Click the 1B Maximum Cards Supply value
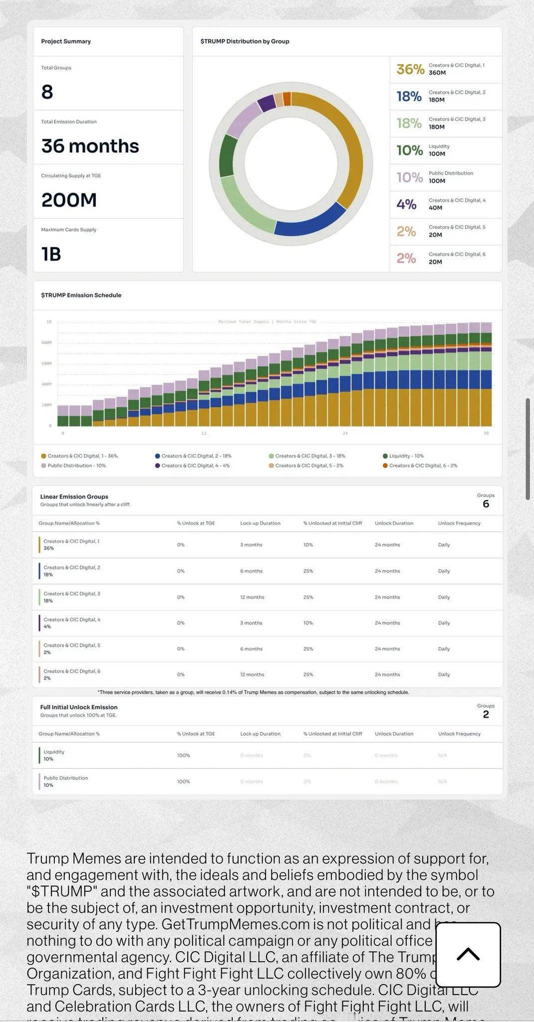 tap(51, 254)
